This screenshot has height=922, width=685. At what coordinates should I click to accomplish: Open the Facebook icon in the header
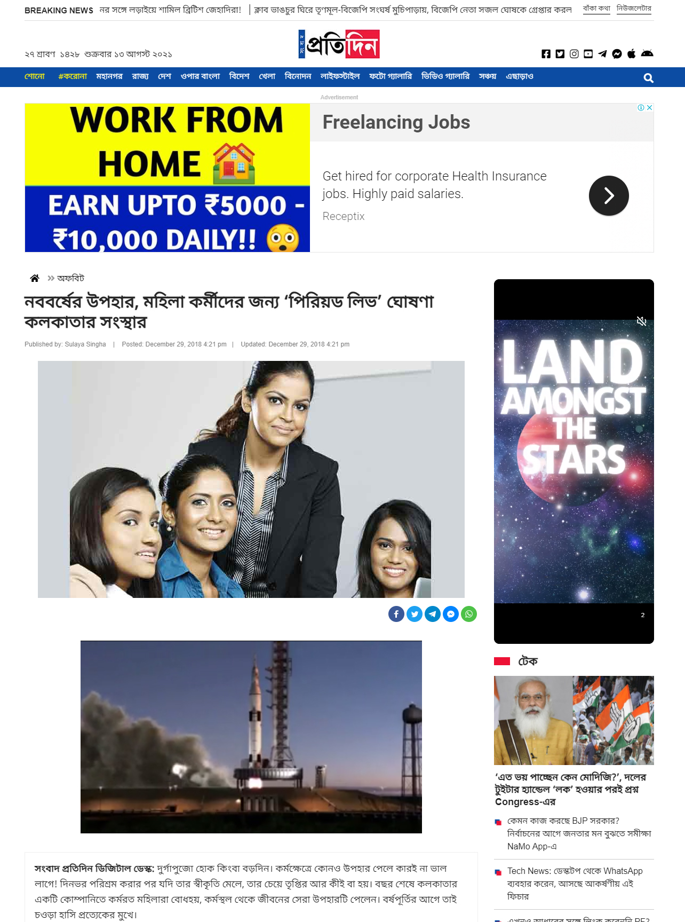546,54
